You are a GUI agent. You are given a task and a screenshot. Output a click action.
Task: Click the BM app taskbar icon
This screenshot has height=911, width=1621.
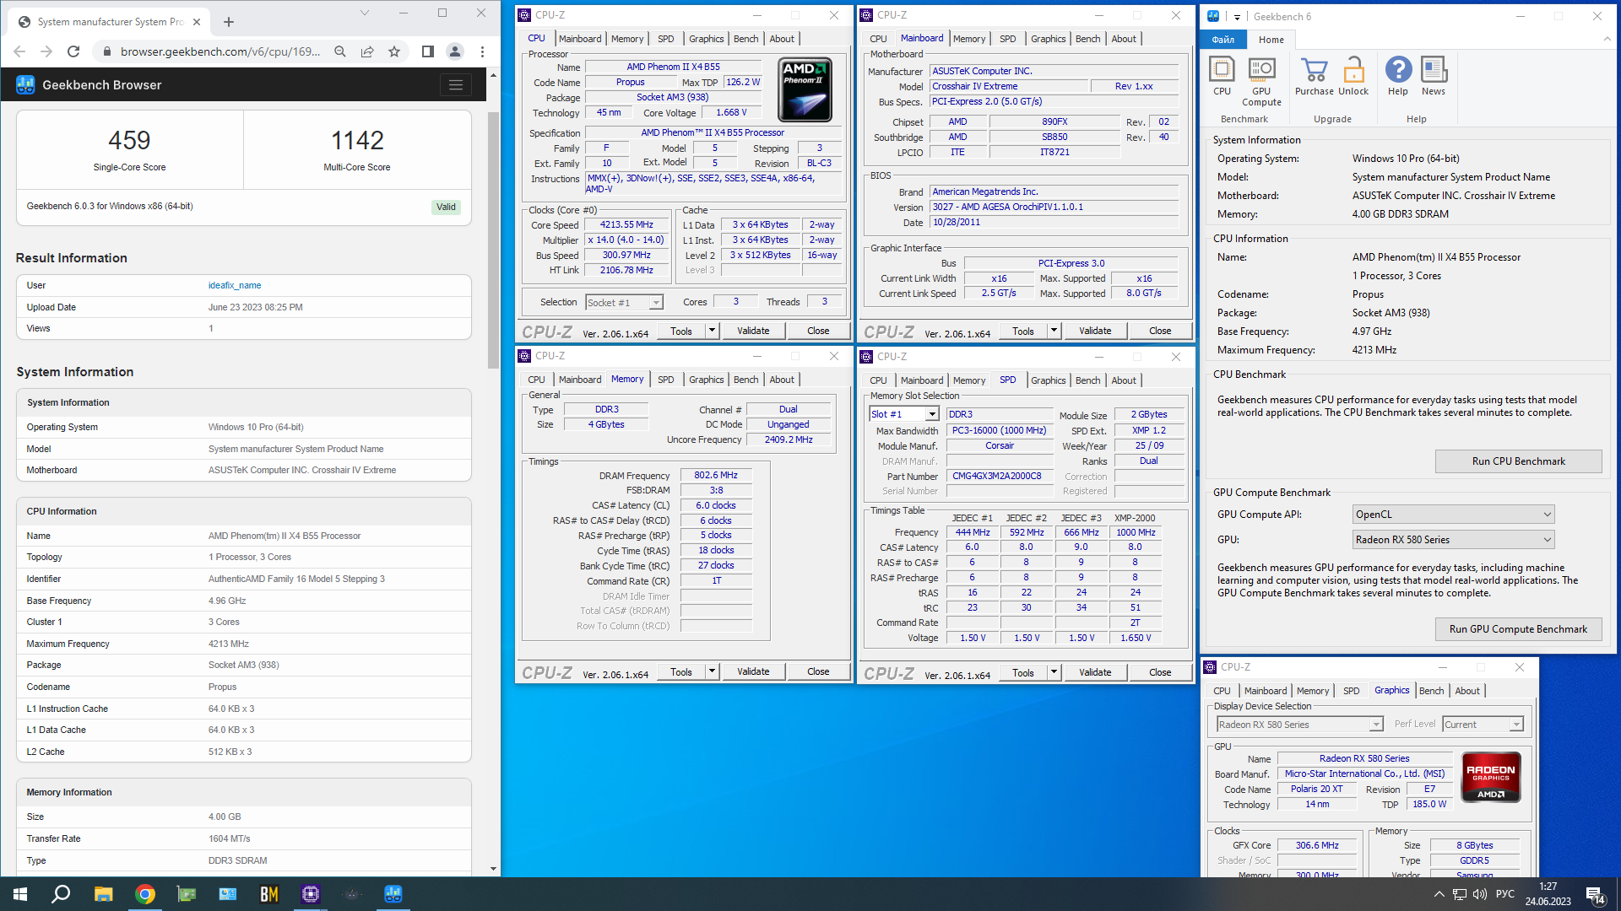(x=269, y=894)
